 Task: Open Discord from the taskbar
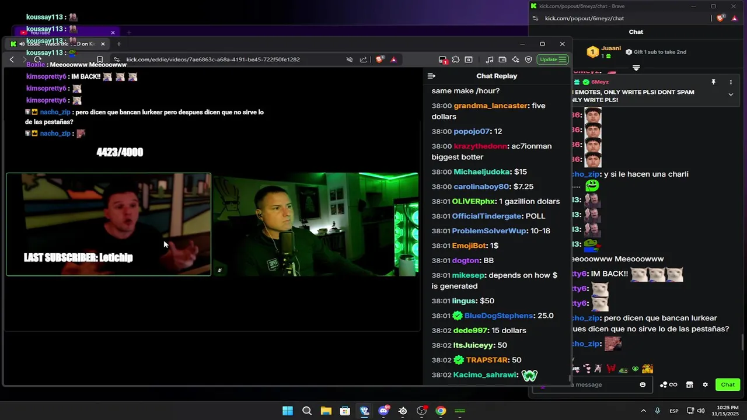[383, 411]
